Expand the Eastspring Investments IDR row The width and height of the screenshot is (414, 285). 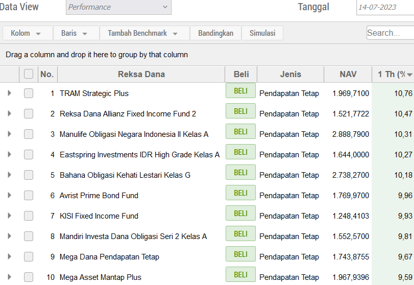[x=9, y=154]
